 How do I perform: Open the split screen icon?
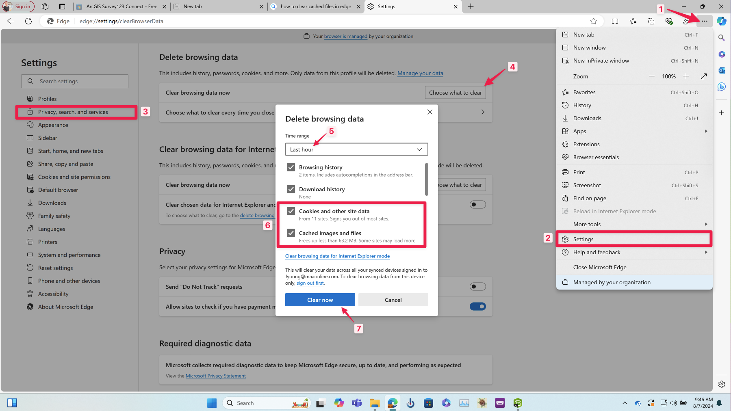pos(615,21)
